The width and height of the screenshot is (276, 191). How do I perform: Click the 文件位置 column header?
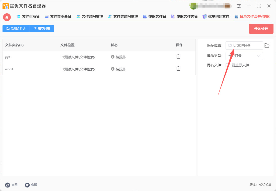click(x=67, y=45)
